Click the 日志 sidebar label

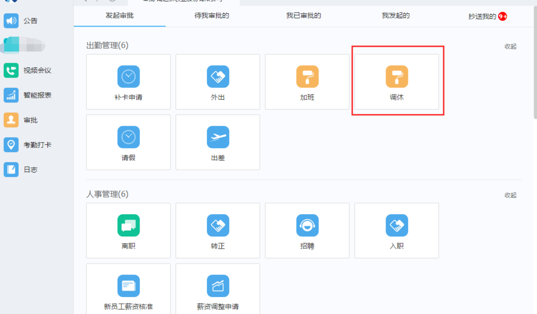(x=31, y=170)
